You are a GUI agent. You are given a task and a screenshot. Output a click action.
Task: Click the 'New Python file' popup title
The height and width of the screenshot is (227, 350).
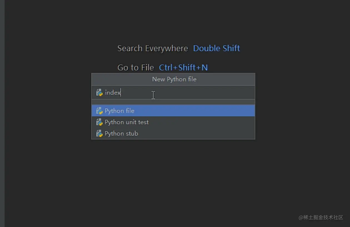pyautogui.click(x=174, y=79)
